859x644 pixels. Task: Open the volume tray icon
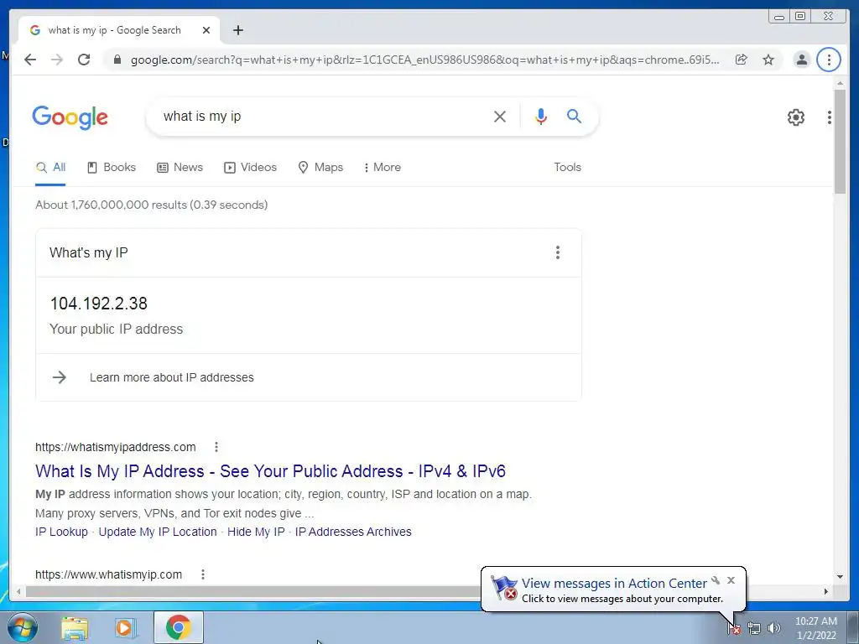point(774,628)
